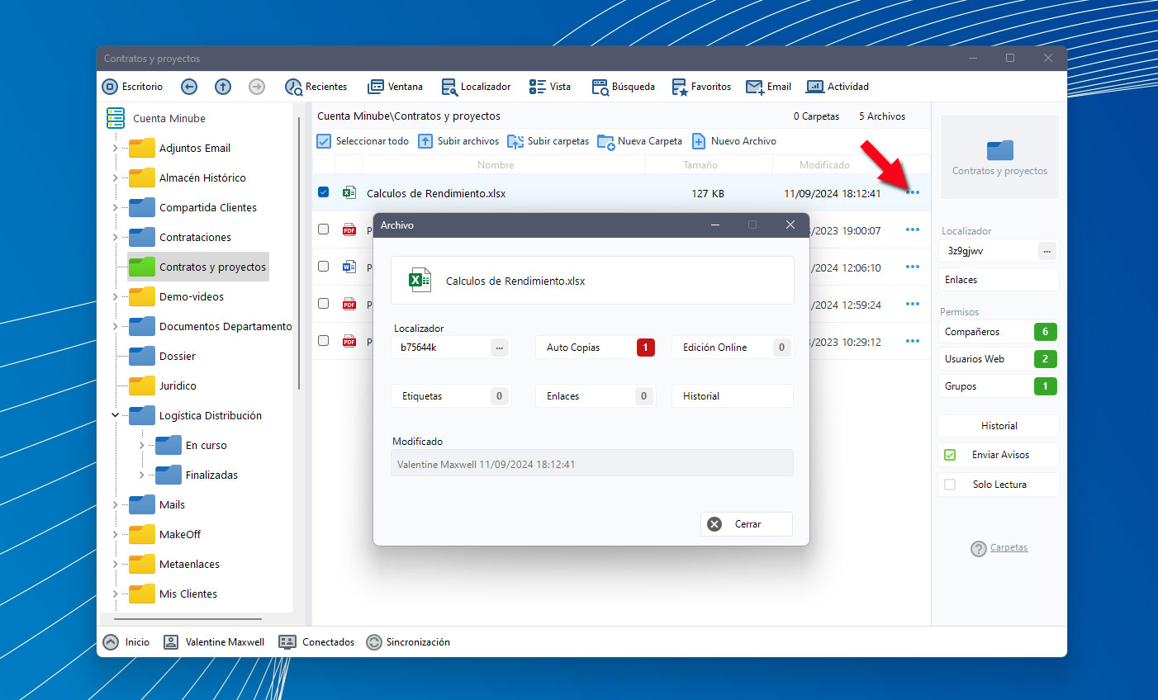
Task: Click the 3z9gjwv localizador ellipsis button
Action: [x=1046, y=251]
